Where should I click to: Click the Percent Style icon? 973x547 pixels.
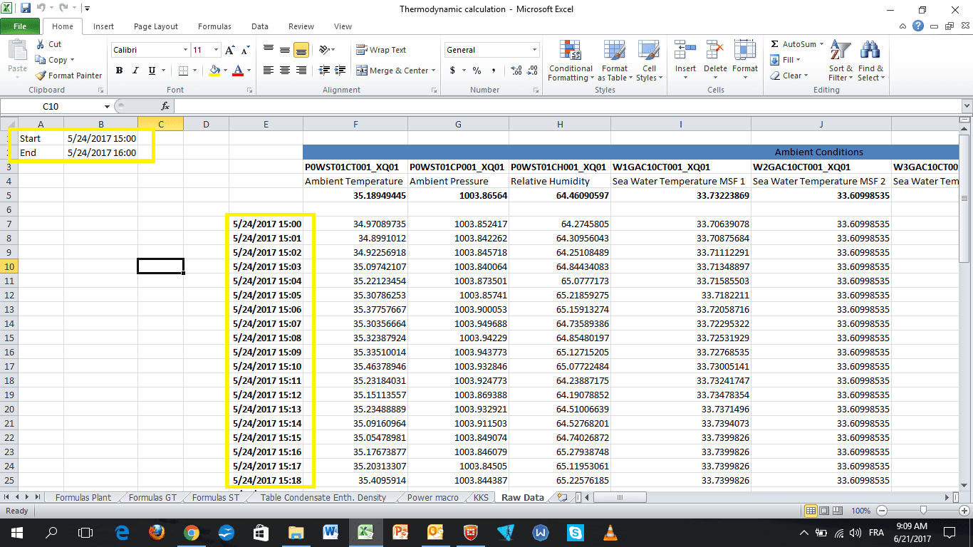click(x=477, y=71)
